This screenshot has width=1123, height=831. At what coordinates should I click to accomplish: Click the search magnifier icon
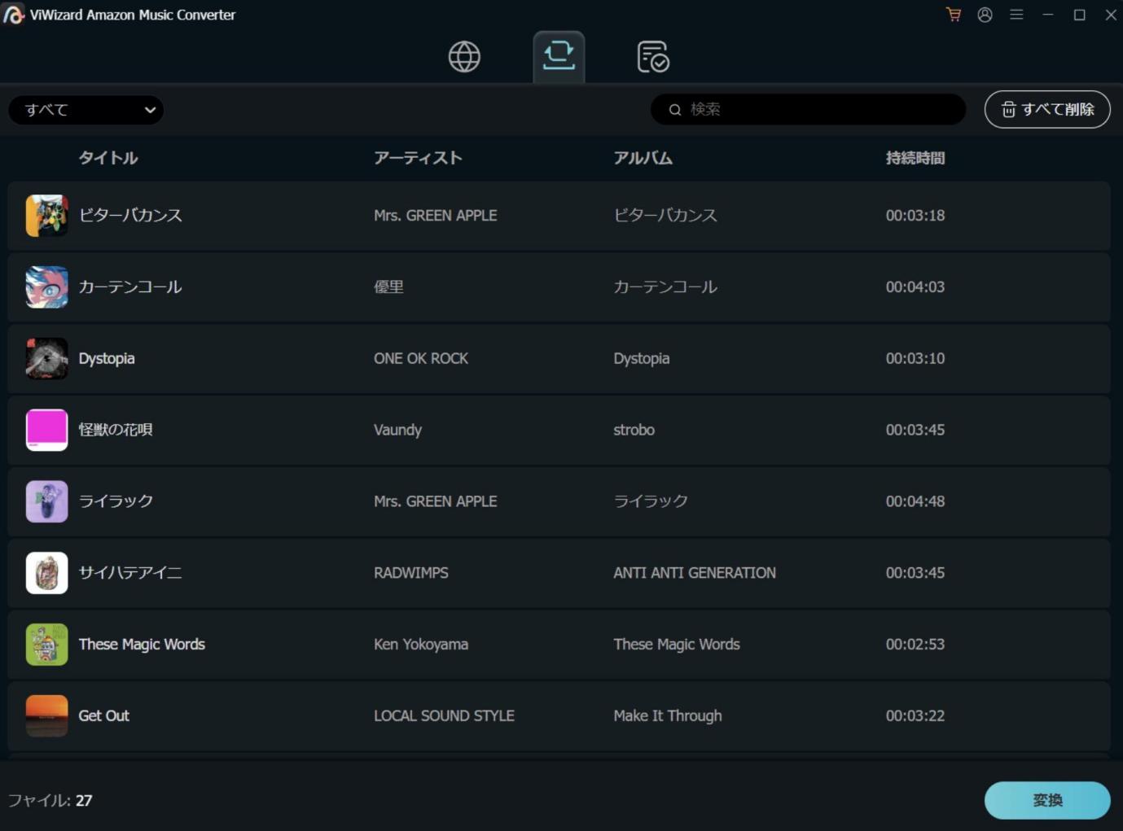(x=675, y=110)
